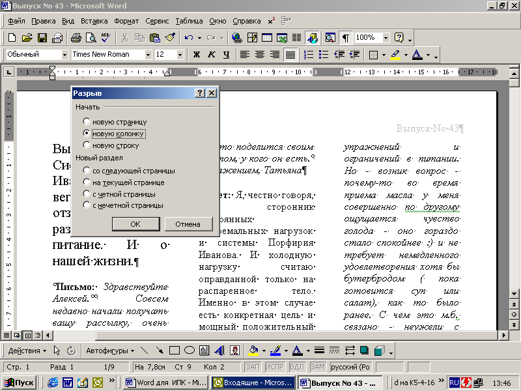Open Times New Roman font dropdown

[148, 55]
